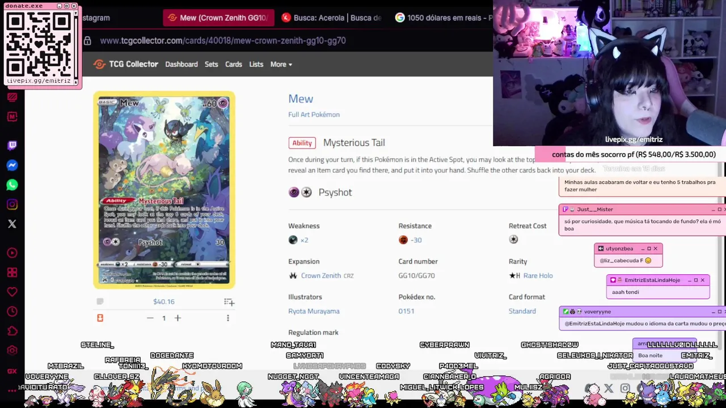The image size is (726, 408).
Task: Click the contas do mês donation goal bar
Action: click(630, 154)
